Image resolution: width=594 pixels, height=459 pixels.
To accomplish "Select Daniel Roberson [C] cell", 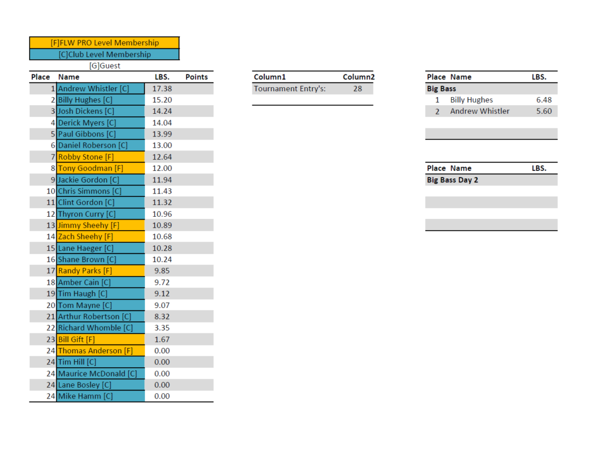I will [x=100, y=145].
